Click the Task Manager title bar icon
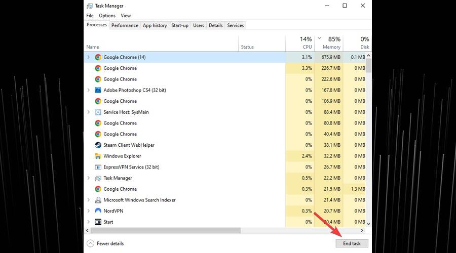The image size is (456, 253). coord(90,6)
